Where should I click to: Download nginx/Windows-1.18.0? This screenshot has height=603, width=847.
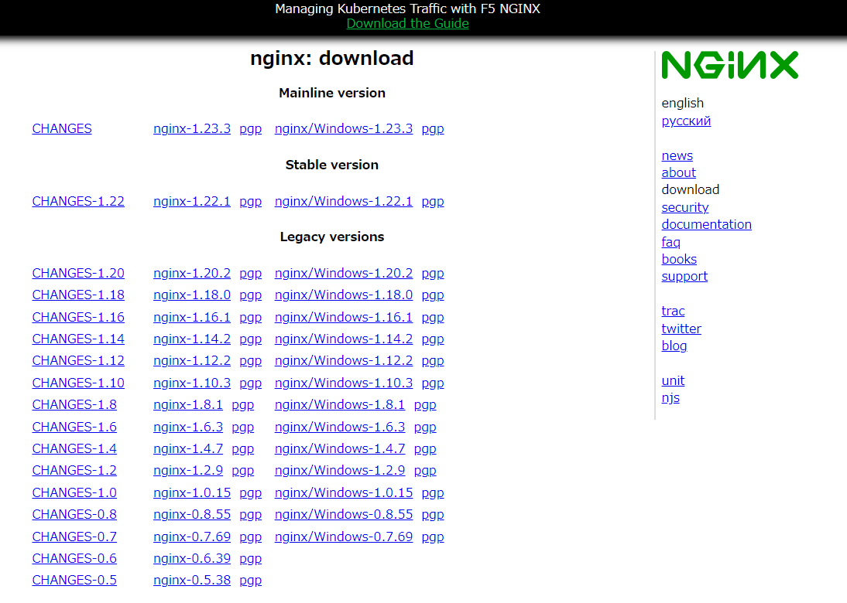tap(344, 295)
